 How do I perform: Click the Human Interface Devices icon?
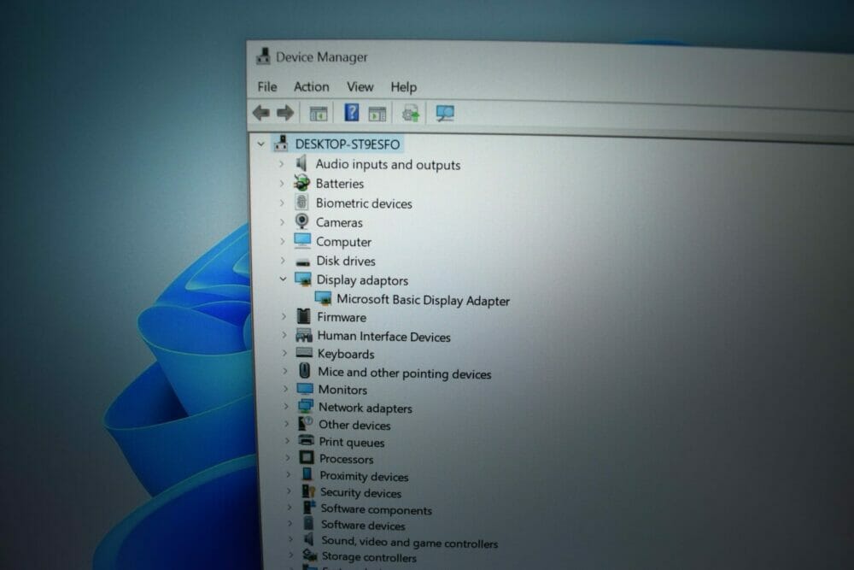pos(304,335)
